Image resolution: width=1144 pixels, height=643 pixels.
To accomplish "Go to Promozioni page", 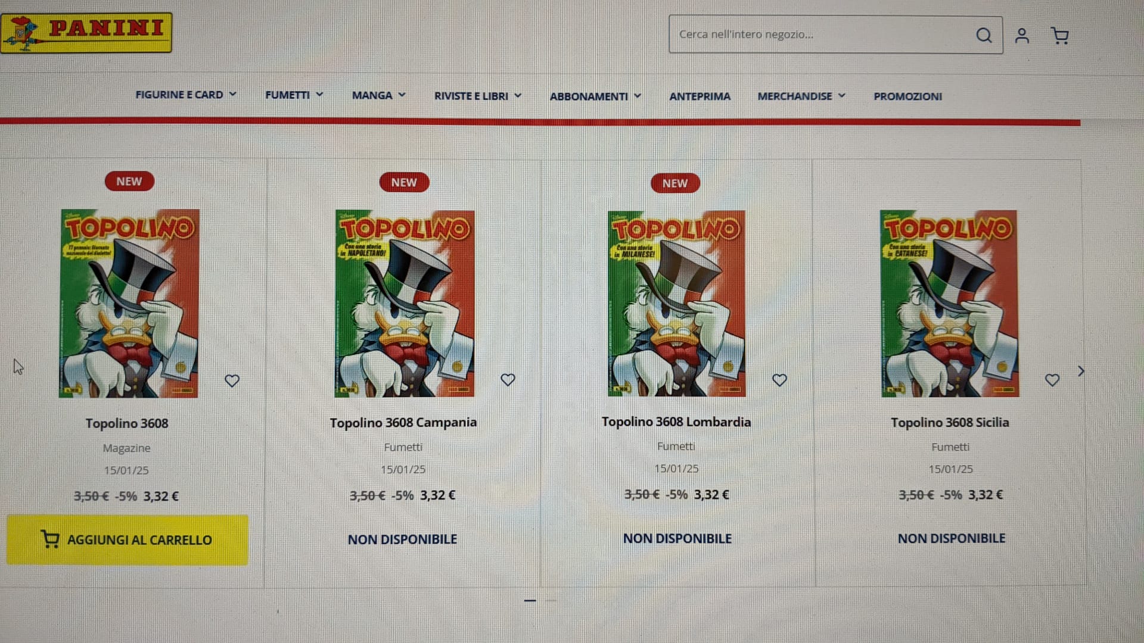I will [x=907, y=96].
